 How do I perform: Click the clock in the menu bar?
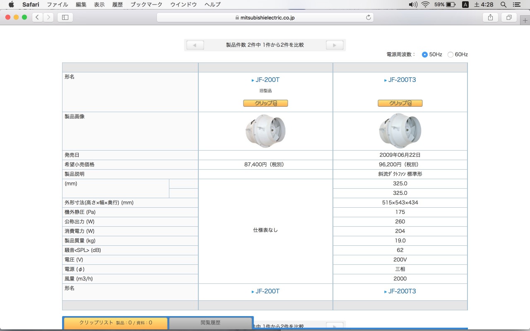tap(484, 5)
